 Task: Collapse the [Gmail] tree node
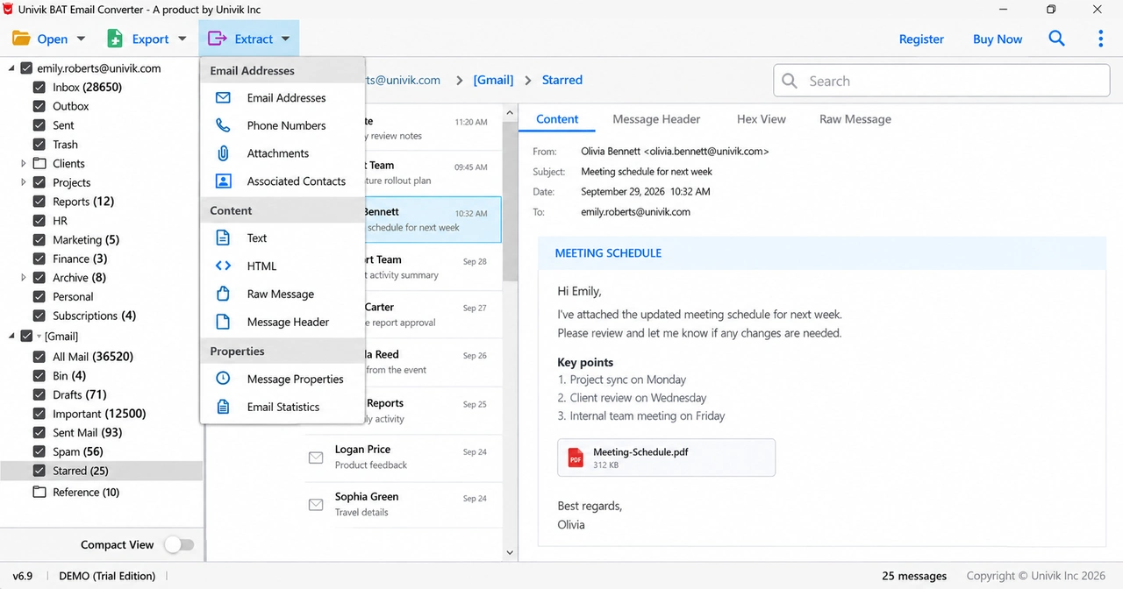[x=11, y=336]
